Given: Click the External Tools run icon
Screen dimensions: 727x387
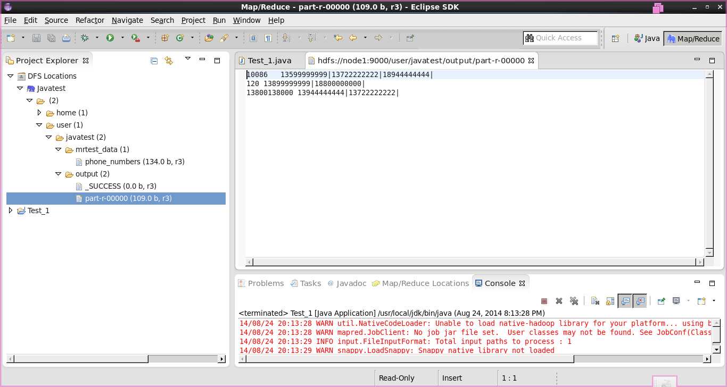Looking at the screenshot, I should (x=136, y=38).
